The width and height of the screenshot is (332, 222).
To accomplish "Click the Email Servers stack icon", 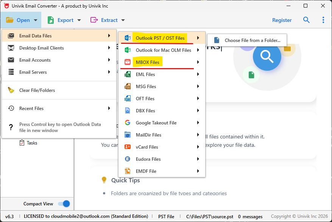I will tap(11, 72).
